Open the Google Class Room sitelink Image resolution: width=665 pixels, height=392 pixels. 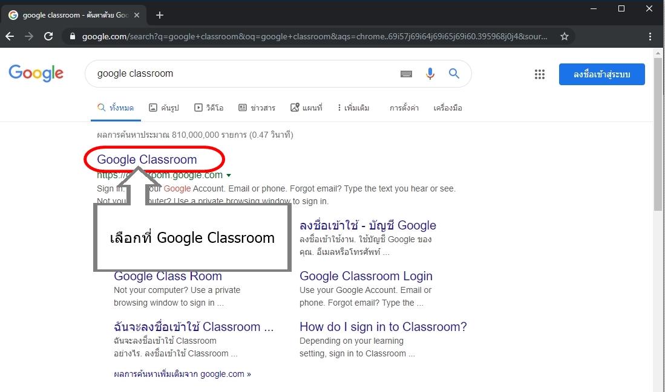pos(168,277)
